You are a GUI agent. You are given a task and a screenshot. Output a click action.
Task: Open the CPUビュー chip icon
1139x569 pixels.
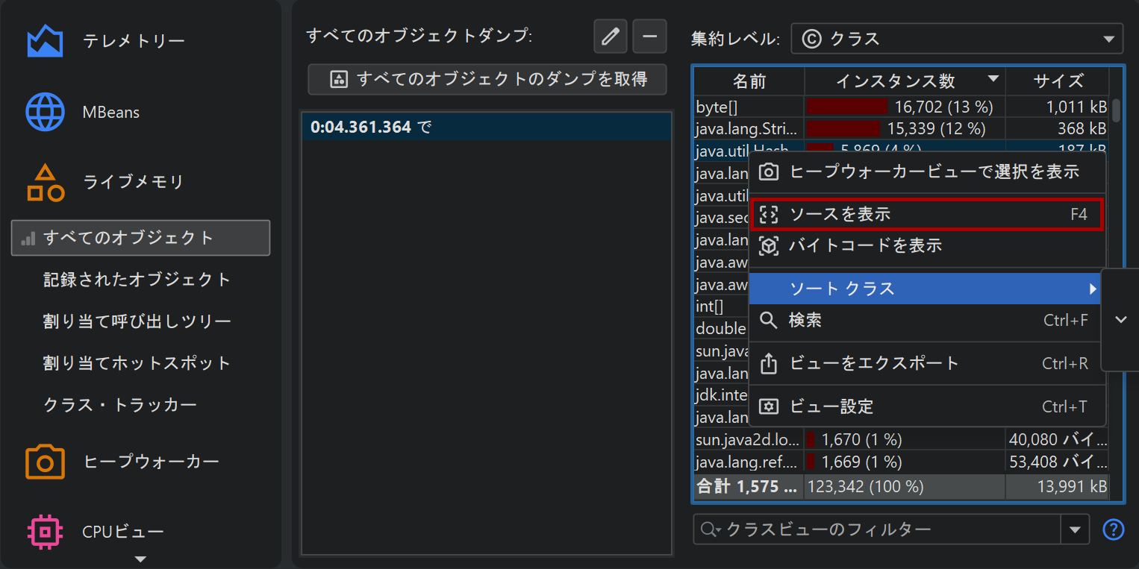tap(45, 532)
